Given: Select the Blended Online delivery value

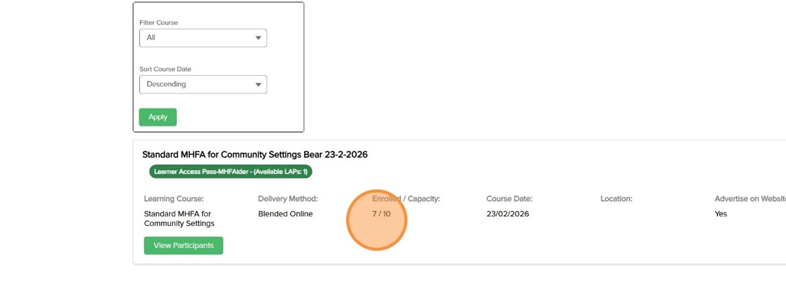Looking at the screenshot, I should (285, 214).
